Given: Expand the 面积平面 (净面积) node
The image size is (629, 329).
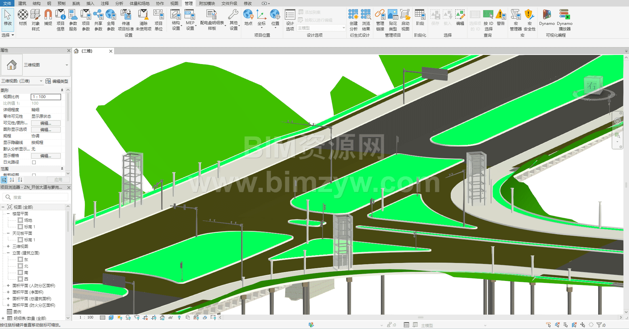Looking at the screenshot, I should 8,292.
